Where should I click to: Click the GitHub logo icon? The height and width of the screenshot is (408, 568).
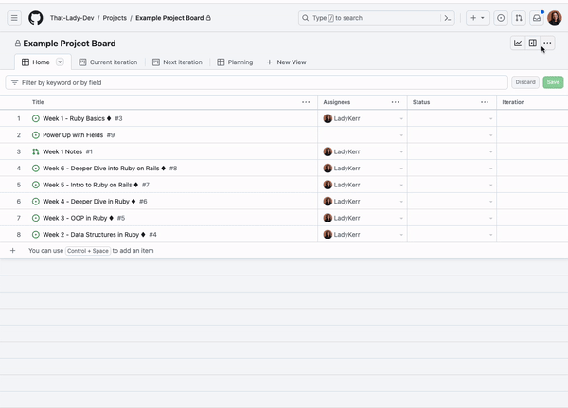36,18
